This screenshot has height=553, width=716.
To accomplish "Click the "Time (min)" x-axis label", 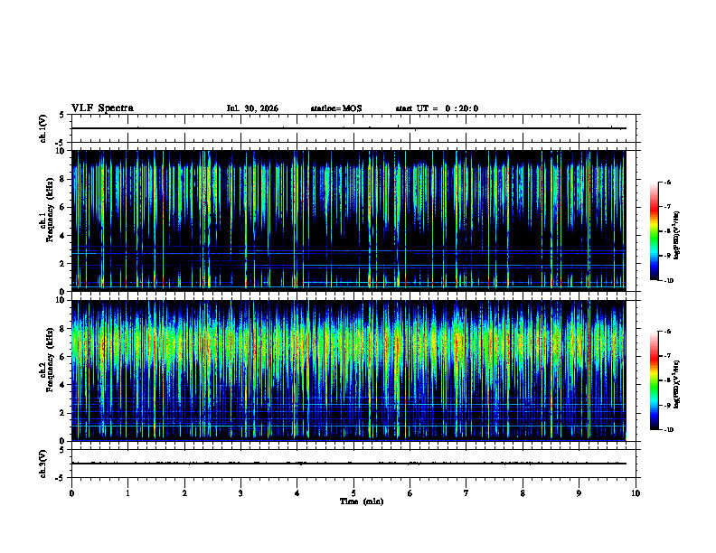I will coord(362,501).
